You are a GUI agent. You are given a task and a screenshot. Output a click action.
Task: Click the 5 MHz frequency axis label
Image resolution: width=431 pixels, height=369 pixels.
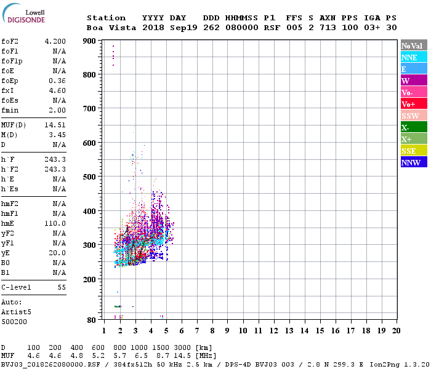pos(166,331)
